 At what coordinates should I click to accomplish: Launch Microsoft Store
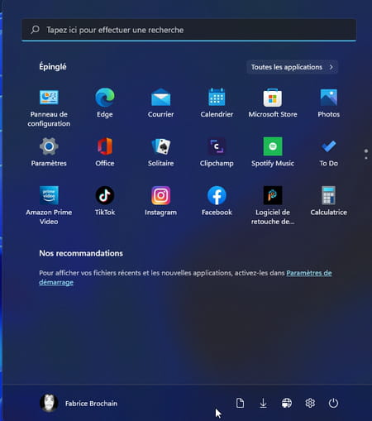(x=273, y=103)
